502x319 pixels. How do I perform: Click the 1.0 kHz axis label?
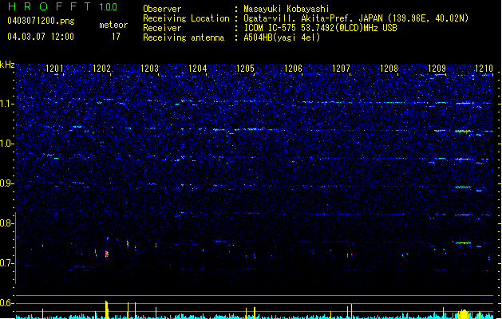[6, 144]
